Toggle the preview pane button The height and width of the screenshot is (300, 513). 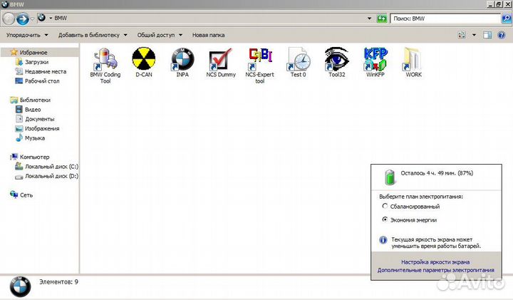tap(487, 35)
